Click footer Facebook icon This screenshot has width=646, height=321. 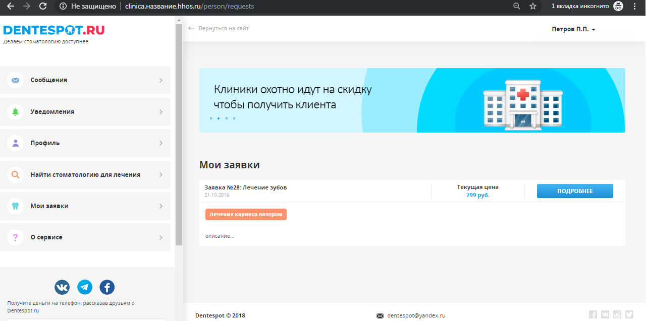click(593, 315)
